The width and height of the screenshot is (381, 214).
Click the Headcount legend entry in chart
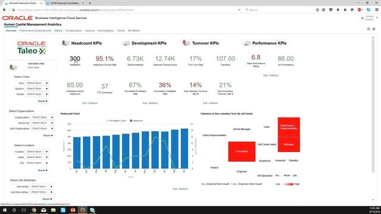coord(136,121)
